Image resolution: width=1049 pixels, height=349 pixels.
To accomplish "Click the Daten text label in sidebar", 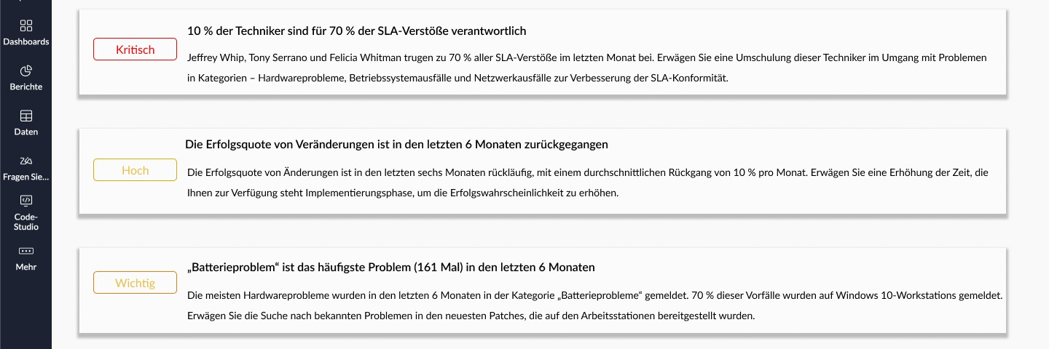I will 26,132.
